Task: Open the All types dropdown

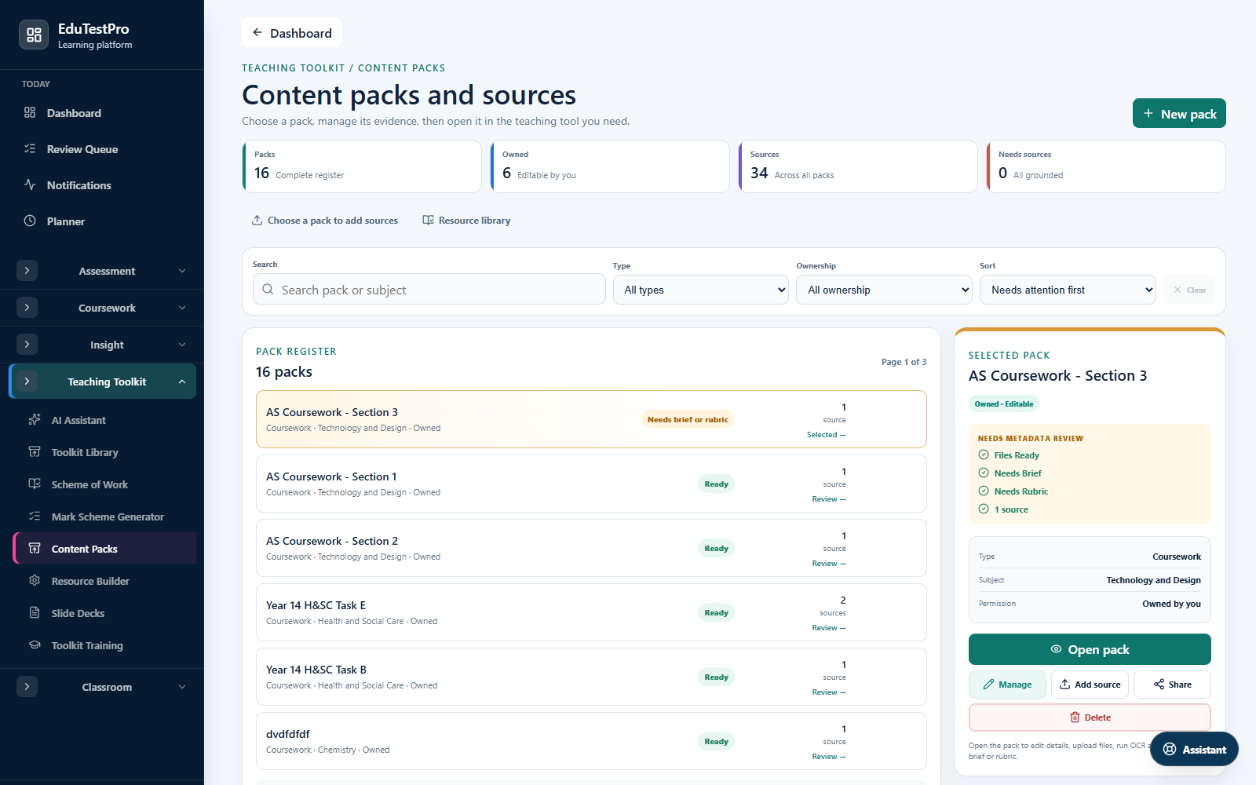Action: [x=701, y=290]
